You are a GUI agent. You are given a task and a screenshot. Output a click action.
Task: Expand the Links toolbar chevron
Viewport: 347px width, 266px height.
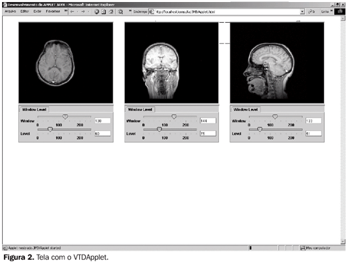[332, 11]
